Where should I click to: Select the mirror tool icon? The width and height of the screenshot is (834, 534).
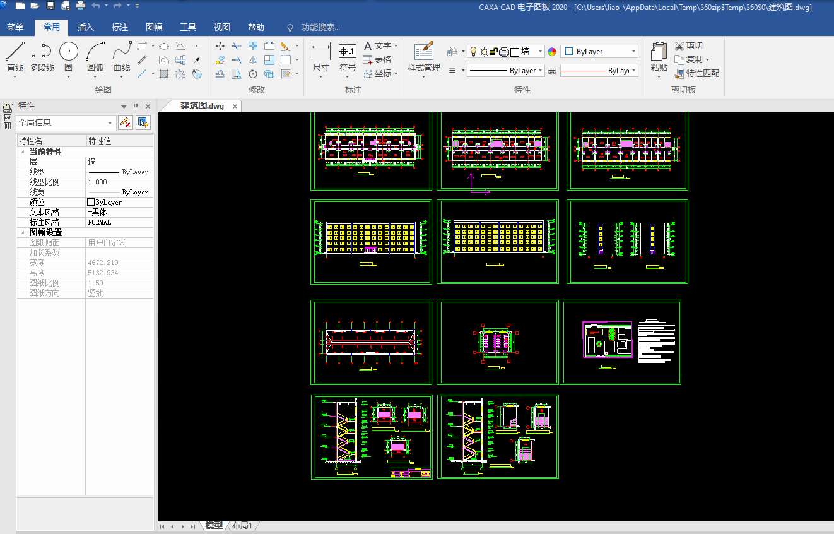coord(253,60)
